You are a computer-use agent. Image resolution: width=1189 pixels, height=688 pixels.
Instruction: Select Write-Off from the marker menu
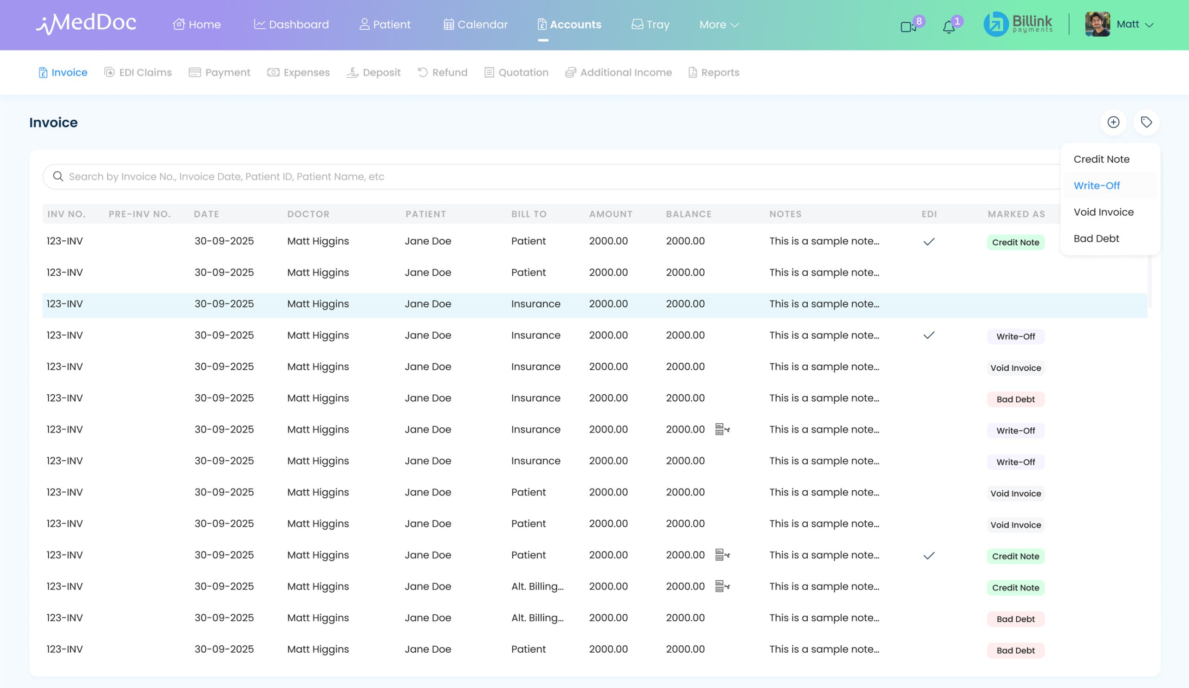tap(1097, 186)
